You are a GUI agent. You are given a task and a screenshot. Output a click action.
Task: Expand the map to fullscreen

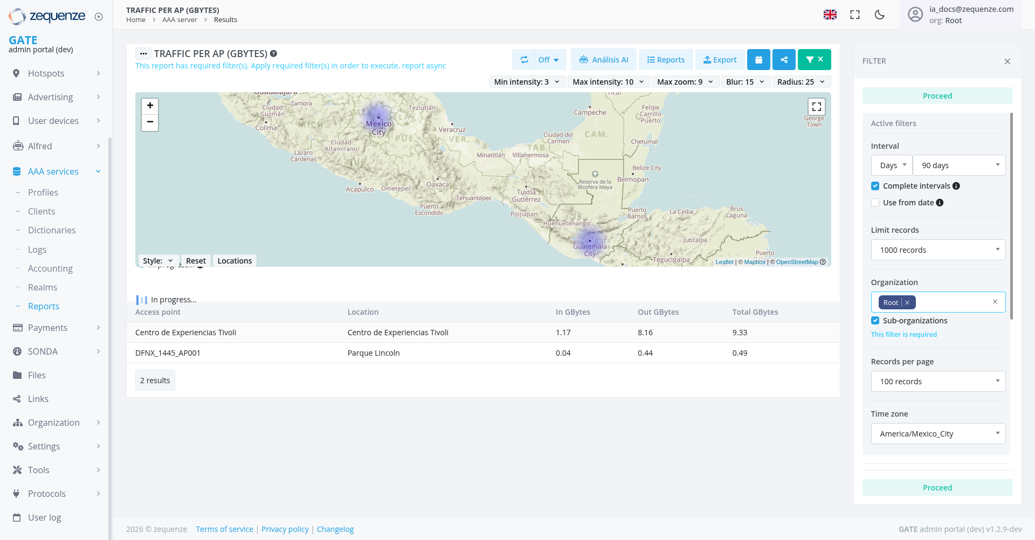[817, 107]
